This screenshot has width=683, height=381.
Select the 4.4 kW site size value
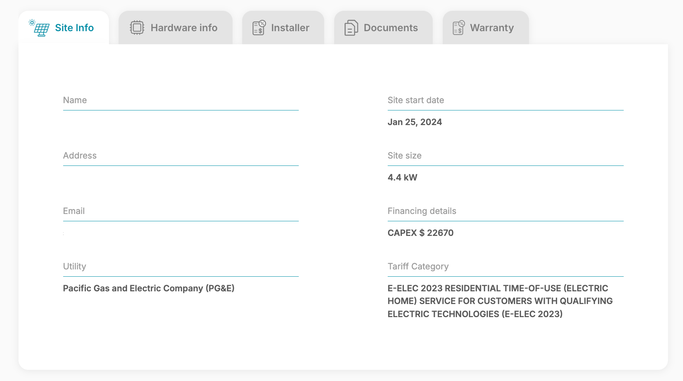(402, 177)
